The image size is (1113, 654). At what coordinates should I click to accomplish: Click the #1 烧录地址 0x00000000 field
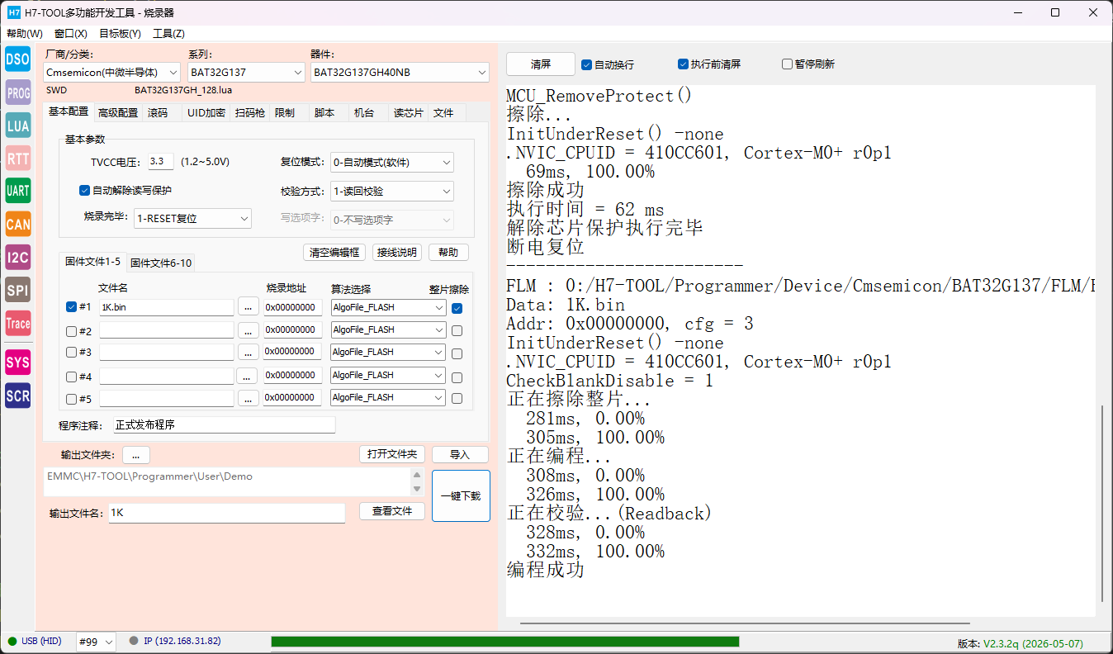pos(292,307)
